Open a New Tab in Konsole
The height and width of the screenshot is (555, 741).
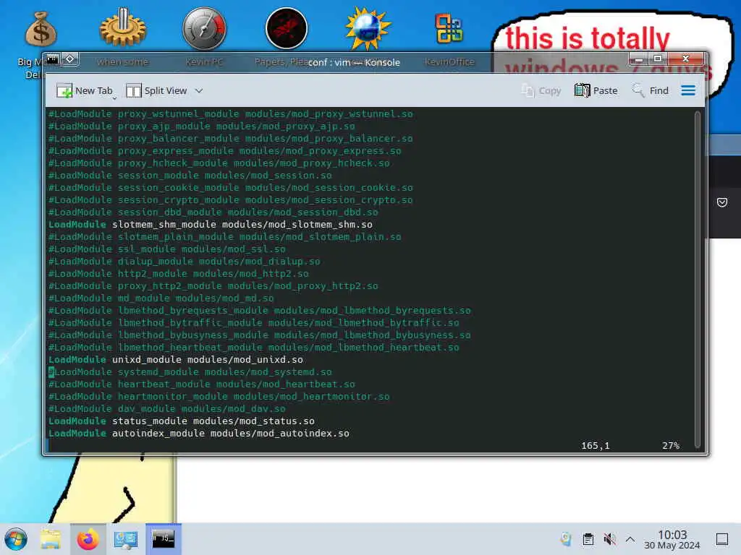tap(85, 90)
